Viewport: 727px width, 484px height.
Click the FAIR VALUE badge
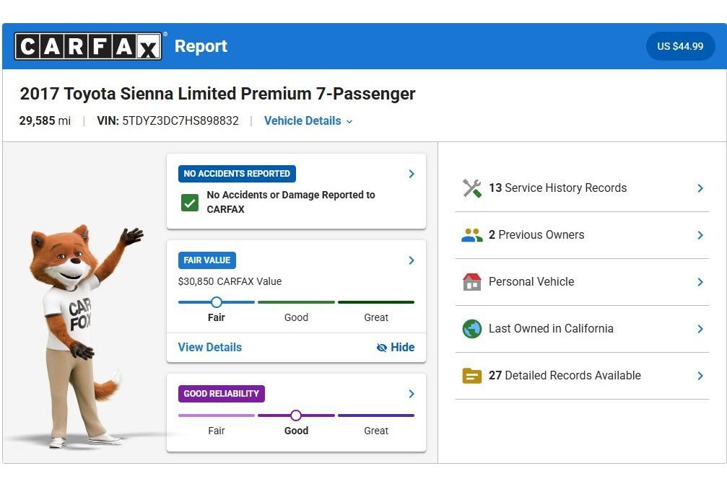pyautogui.click(x=206, y=260)
